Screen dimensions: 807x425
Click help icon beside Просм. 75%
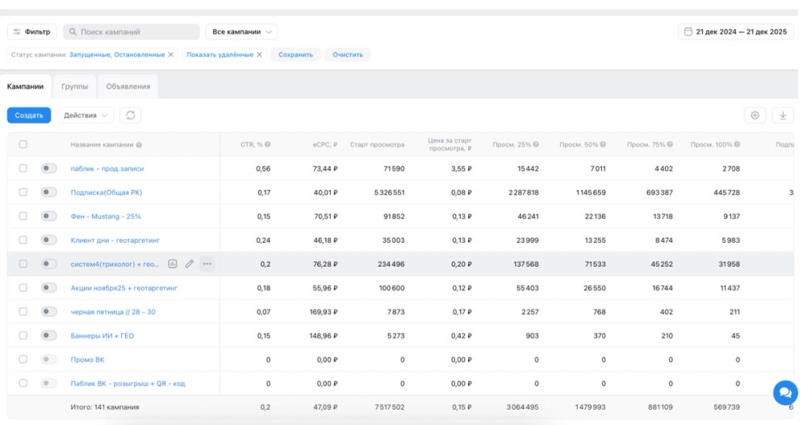tap(670, 144)
